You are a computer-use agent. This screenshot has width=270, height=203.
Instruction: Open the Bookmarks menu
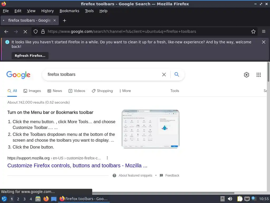[x=69, y=11]
